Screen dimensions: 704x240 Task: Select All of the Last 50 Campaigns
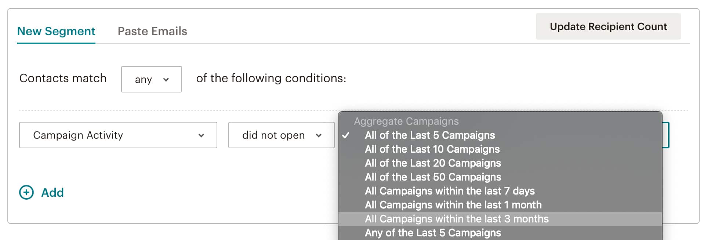pyautogui.click(x=433, y=177)
